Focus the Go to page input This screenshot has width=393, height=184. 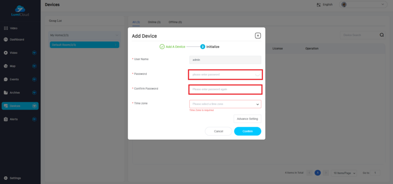coord(375,173)
